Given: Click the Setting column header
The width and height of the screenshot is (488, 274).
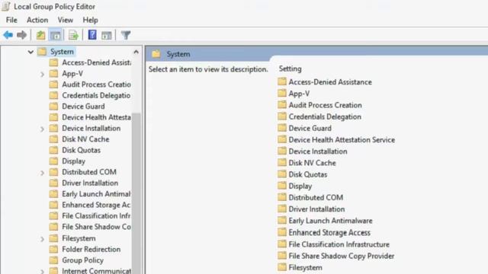Looking at the screenshot, I should tap(290, 68).
